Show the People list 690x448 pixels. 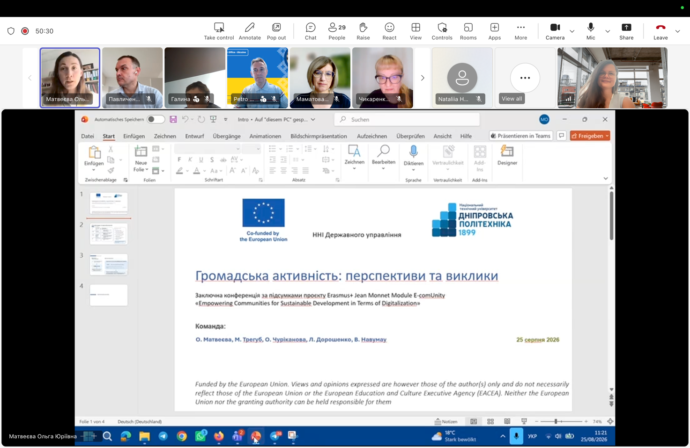[x=337, y=31]
